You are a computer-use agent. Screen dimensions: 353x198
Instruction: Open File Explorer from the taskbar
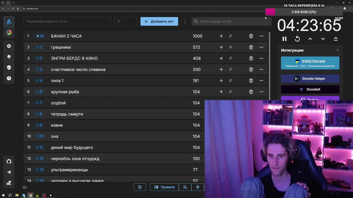[x=17, y=195]
